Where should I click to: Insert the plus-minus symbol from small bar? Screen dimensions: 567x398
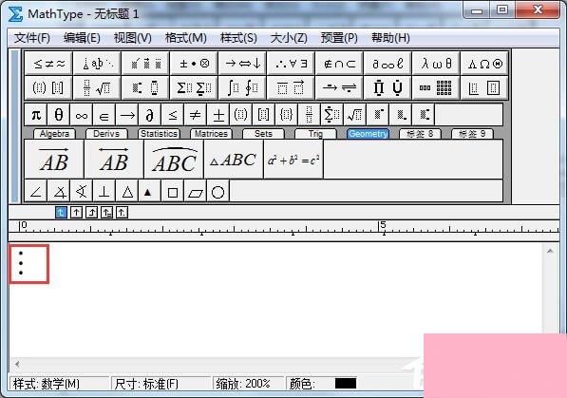(218, 115)
